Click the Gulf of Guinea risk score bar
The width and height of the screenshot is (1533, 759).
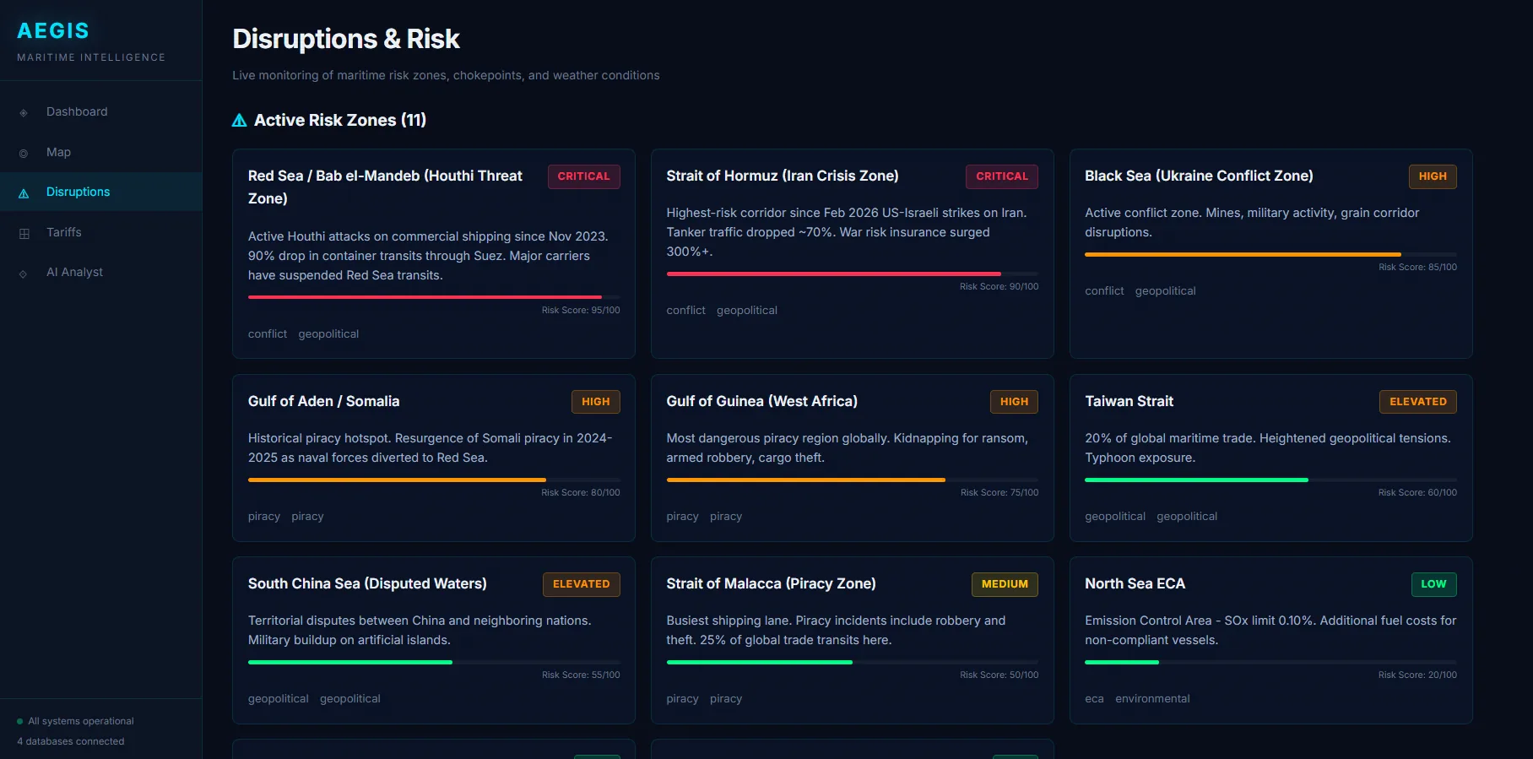tap(853, 480)
